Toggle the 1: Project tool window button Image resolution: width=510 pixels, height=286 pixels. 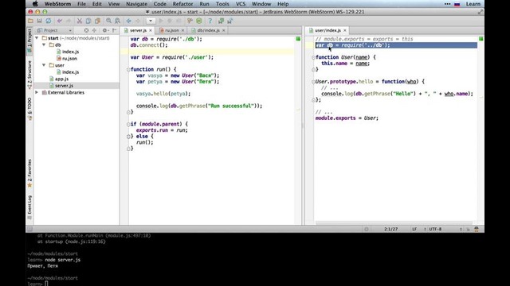pyautogui.click(x=29, y=41)
